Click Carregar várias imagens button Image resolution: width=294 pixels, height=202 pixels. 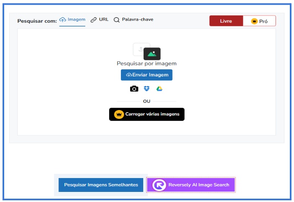point(147,114)
